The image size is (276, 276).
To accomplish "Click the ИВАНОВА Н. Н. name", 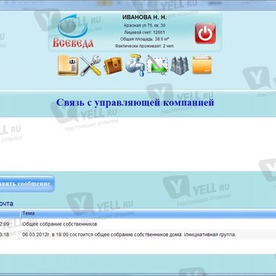I will (144, 18).
